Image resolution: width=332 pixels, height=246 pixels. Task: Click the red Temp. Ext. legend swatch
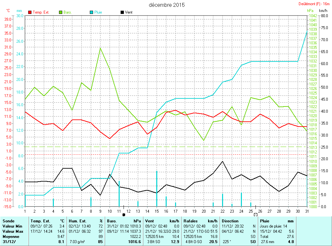[x=30, y=12]
